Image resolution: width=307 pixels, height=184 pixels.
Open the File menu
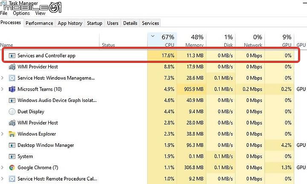point(4,13)
